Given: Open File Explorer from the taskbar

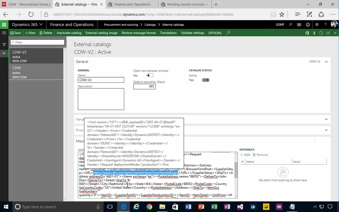Looking at the screenshot, I should pyautogui.click(x=162, y=207).
